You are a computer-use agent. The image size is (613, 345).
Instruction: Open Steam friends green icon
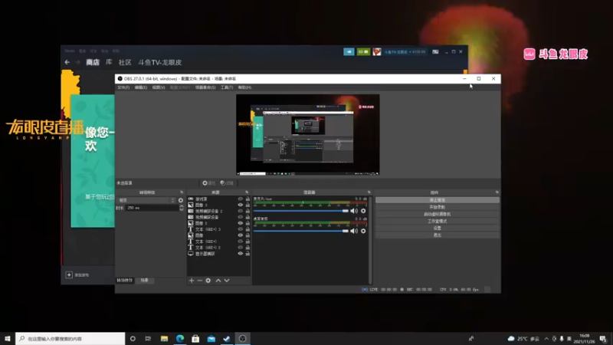(x=363, y=51)
